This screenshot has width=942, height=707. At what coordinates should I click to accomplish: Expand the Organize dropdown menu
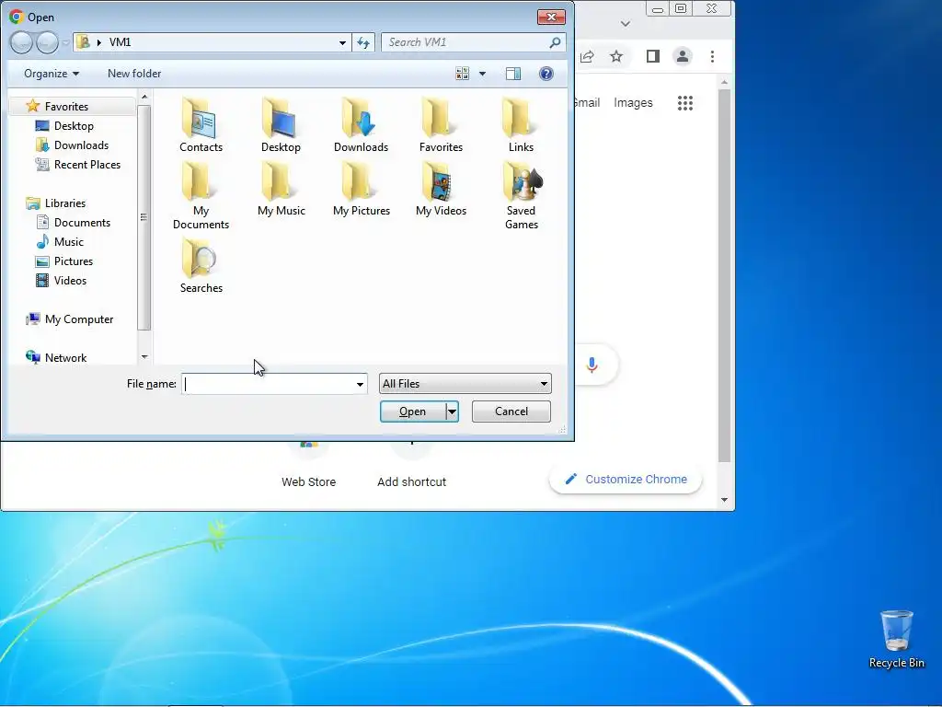coord(52,74)
